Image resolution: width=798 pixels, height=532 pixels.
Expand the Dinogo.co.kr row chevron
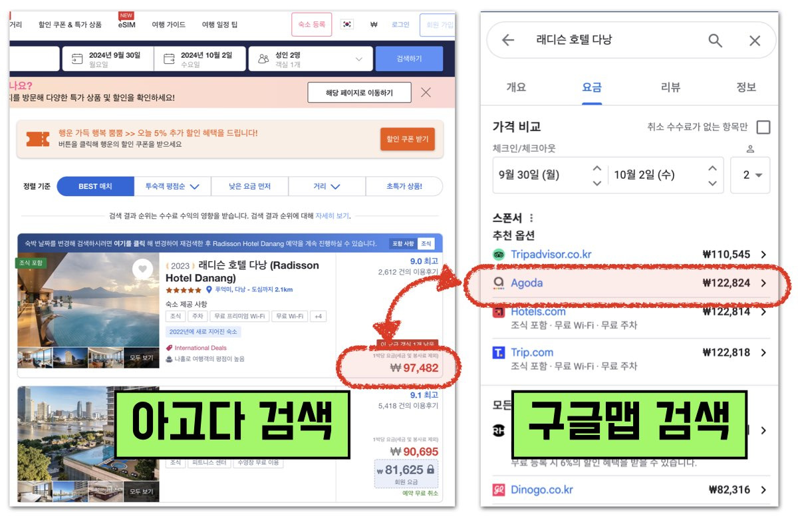tap(763, 489)
